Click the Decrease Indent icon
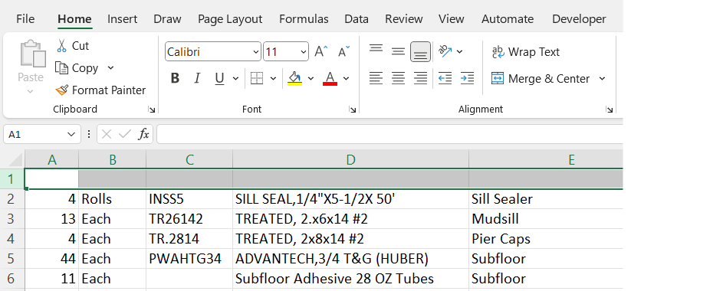 (x=445, y=79)
